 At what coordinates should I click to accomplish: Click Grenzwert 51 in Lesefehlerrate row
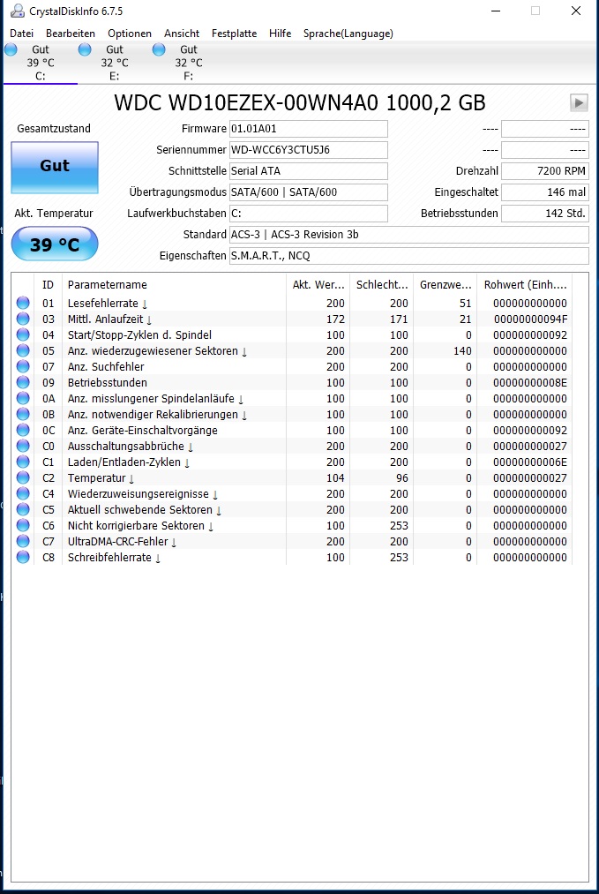point(466,303)
